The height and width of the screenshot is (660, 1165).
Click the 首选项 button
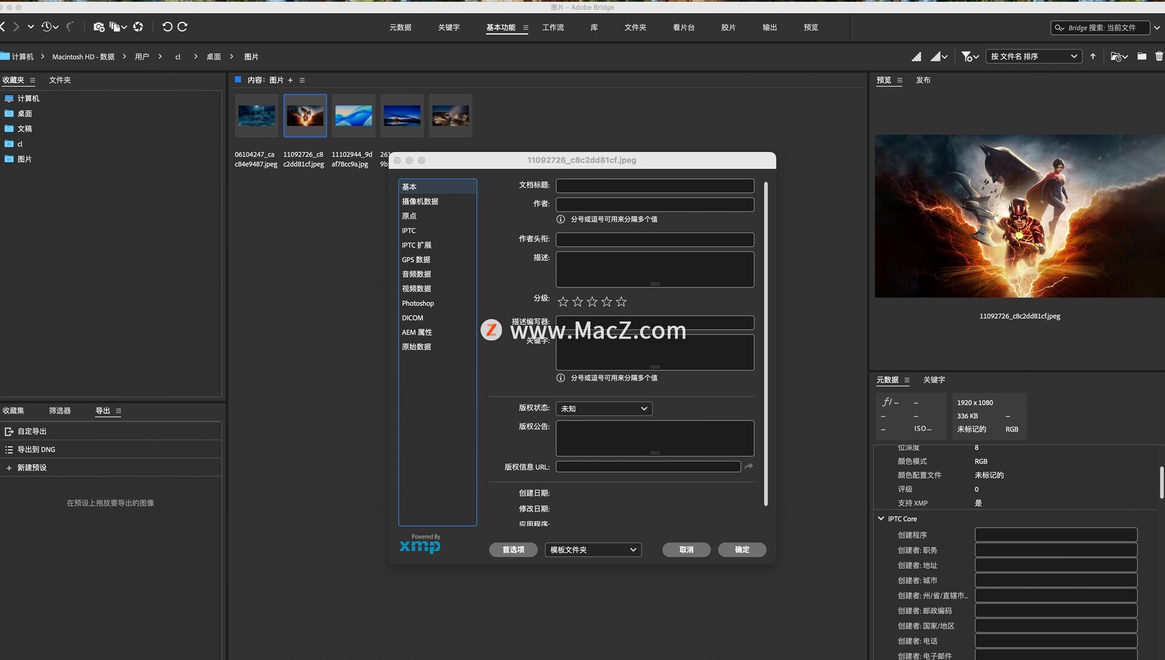tap(513, 550)
